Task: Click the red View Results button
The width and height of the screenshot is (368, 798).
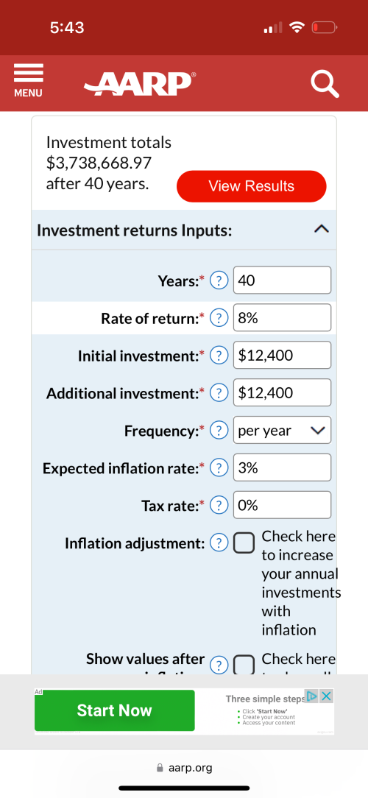Action: 252,186
